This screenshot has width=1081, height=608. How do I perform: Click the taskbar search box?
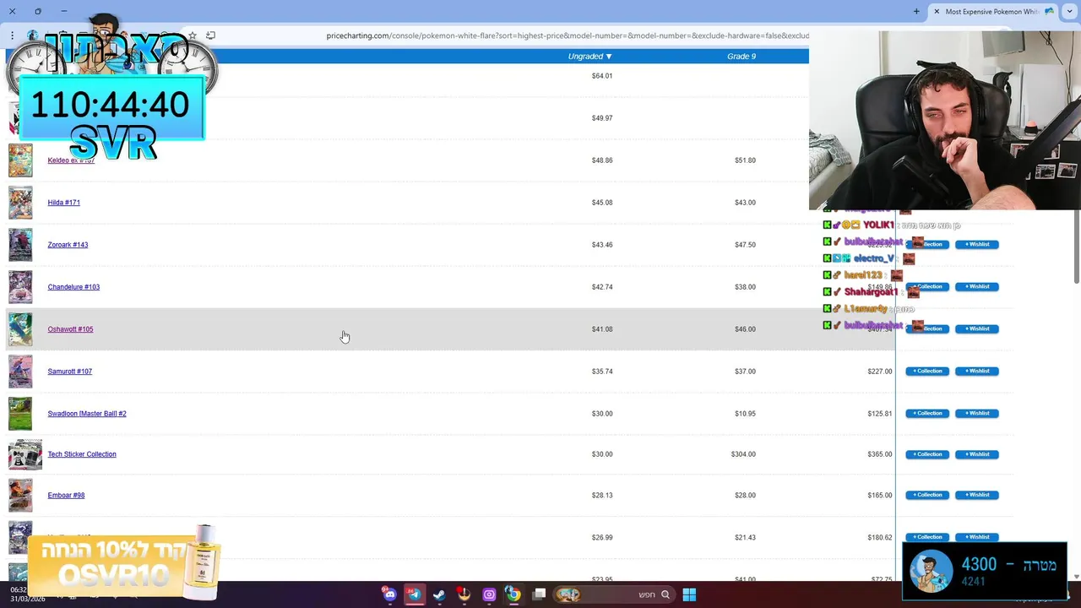[x=614, y=594]
